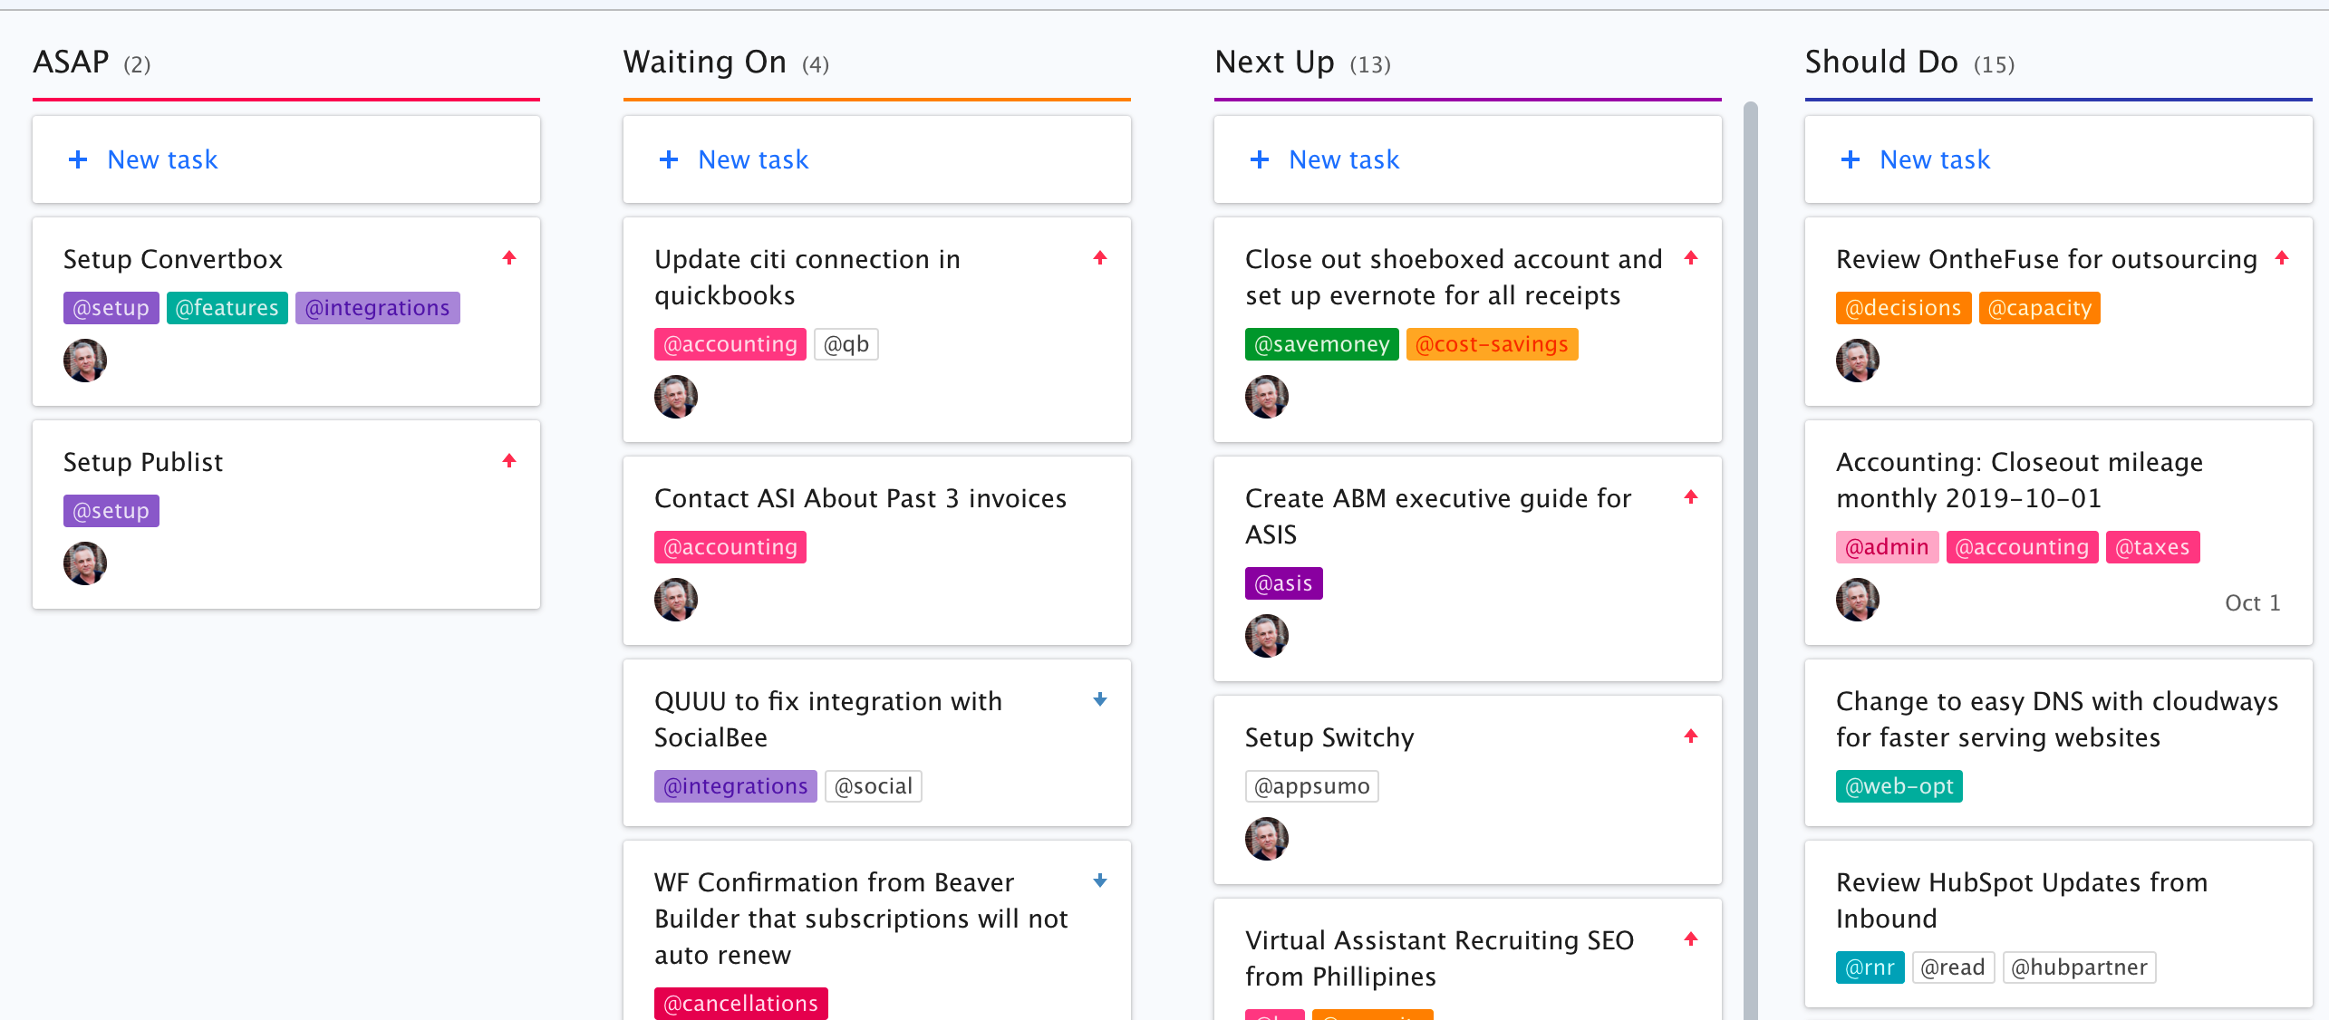Click assignee avatar on Setup Convertbox card
Viewport: 2329px width, 1020px height.
pos(85,361)
